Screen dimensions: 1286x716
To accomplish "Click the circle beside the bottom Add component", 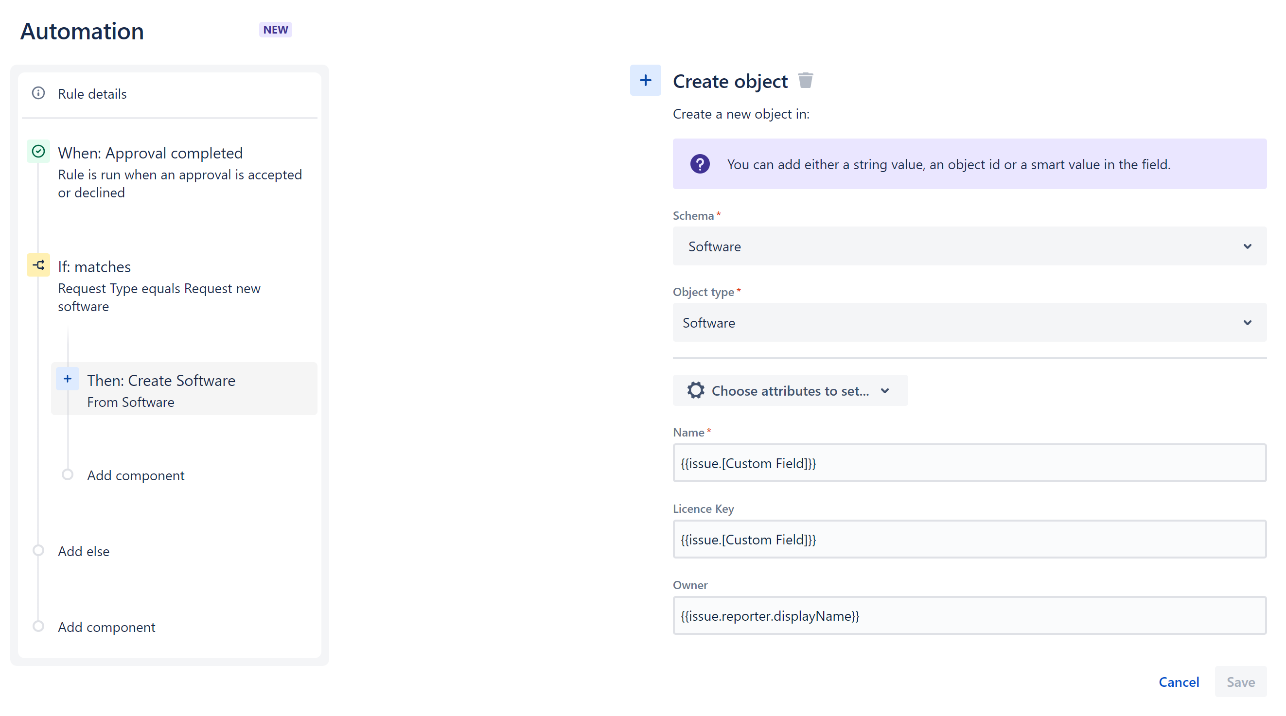I will tap(38, 626).
